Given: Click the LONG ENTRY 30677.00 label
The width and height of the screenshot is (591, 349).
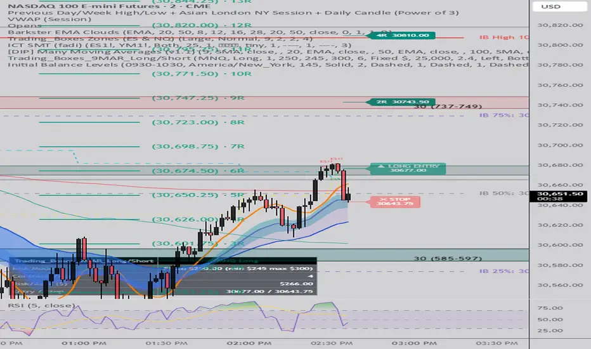Looking at the screenshot, I should [x=408, y=168].
